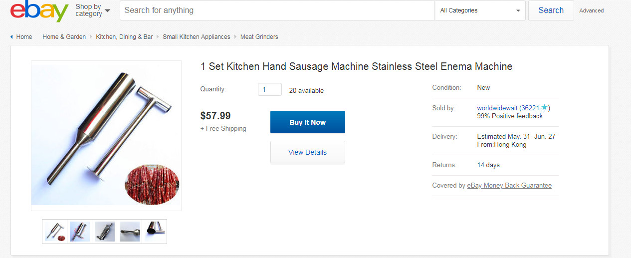Select the second product thumbnail
The image size is (631, 258).
point(80,232)
